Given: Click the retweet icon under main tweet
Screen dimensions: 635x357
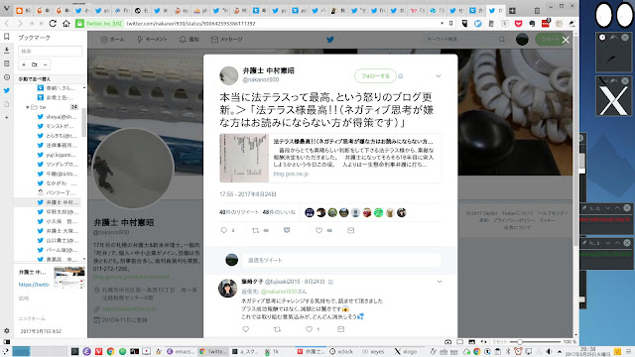Looking at the screenshot, I should point(255,230).
